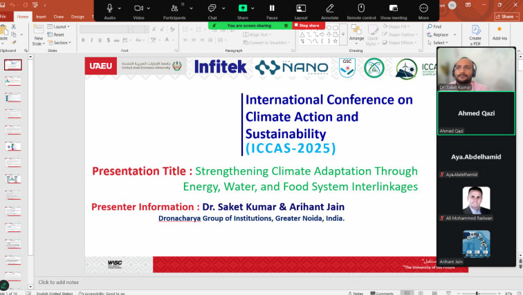
Task: Toggle the Comments pane in status bar
Action: [x=382, y=292]
